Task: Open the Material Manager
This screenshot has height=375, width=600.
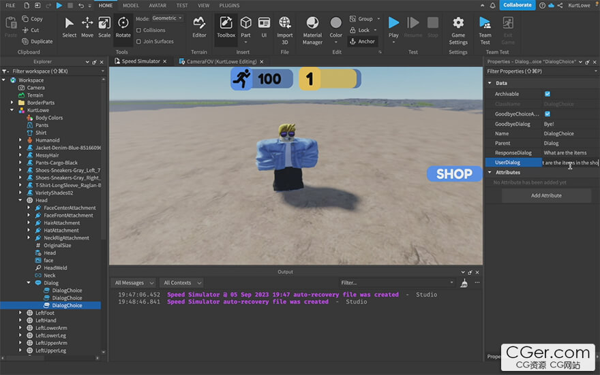Action: pos(313,31)
